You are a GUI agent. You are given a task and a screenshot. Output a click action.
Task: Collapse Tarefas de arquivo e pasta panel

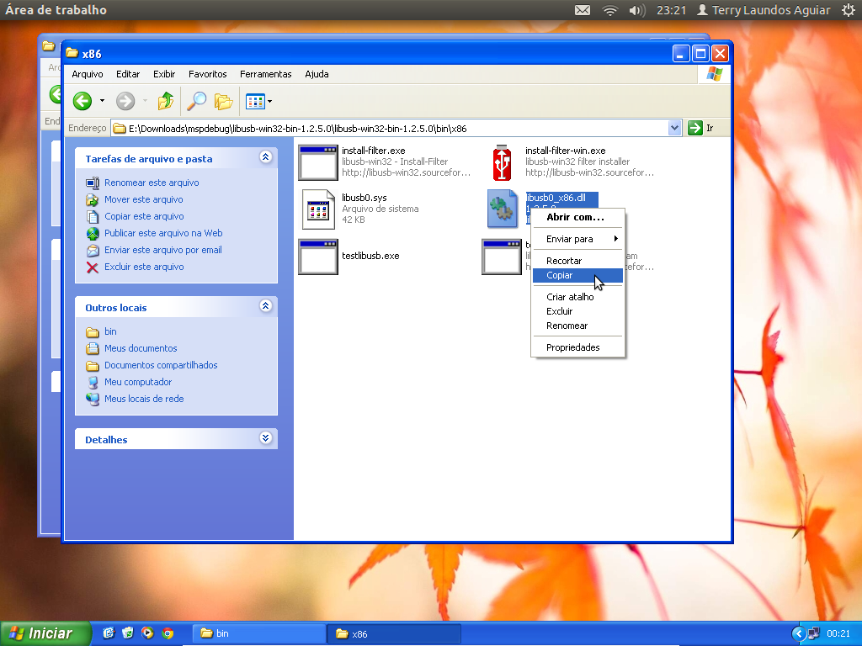click(265, 157)
